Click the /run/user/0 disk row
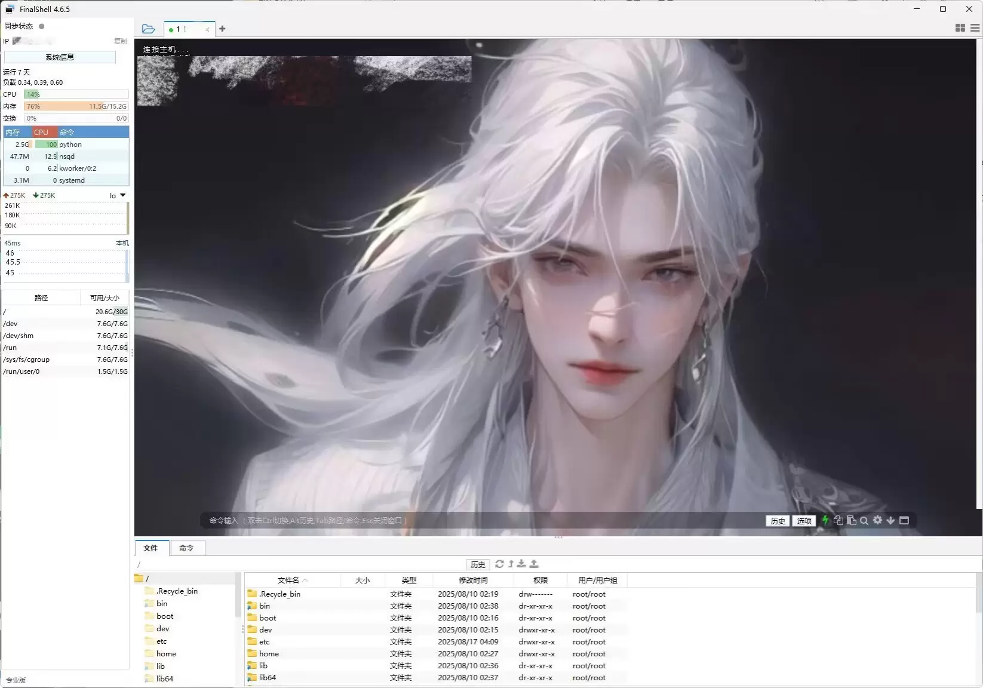Viewport: 983px width, 688px height. 65,371
